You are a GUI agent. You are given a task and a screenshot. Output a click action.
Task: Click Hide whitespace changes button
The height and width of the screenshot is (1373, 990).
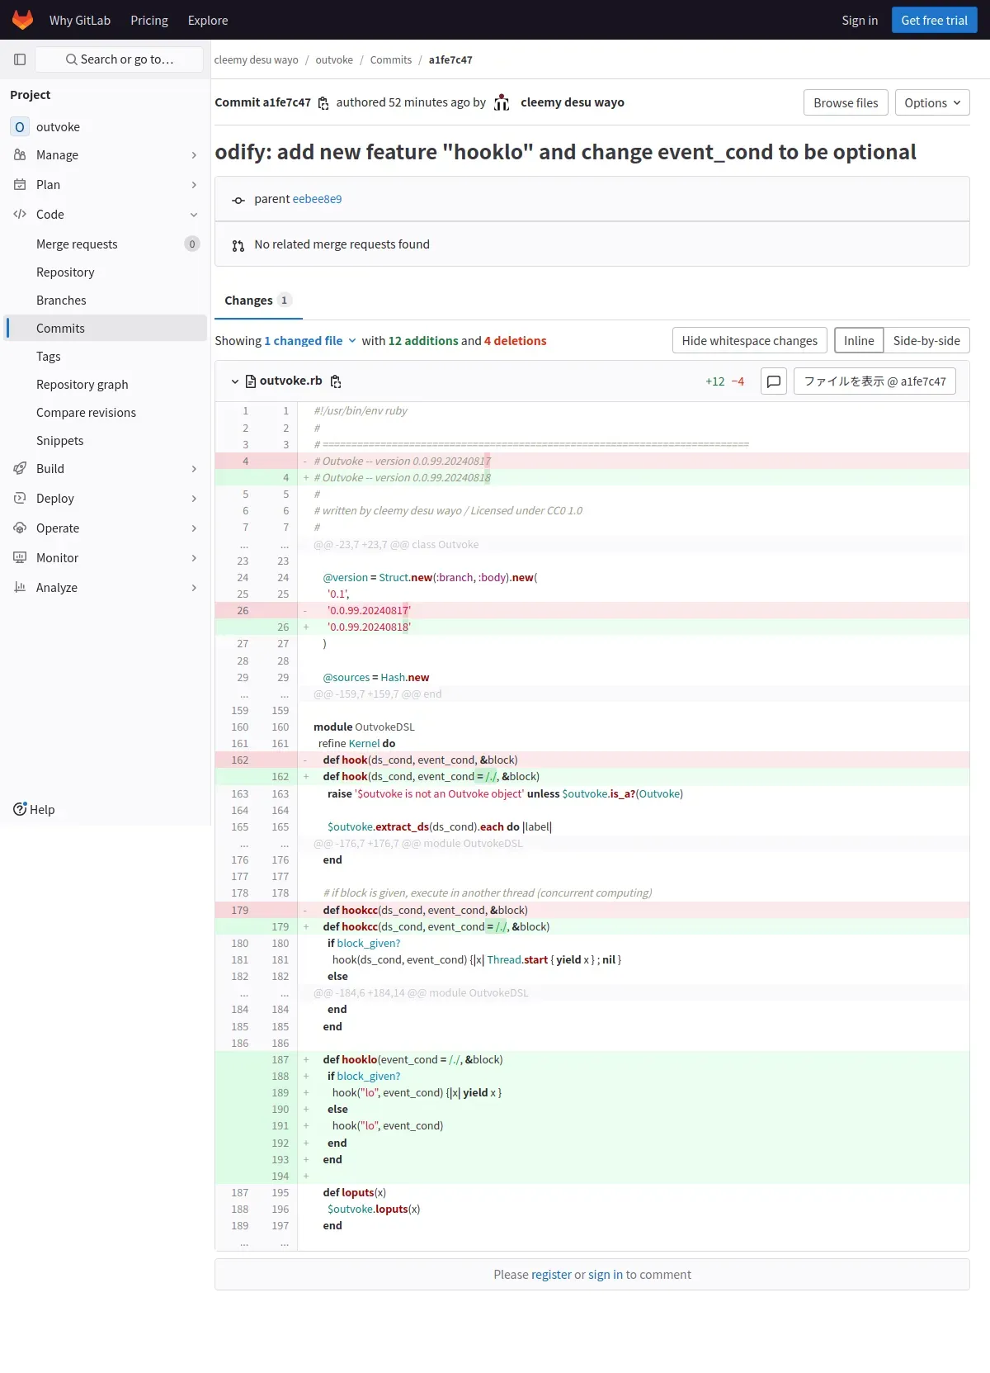[x=749, y=341]
